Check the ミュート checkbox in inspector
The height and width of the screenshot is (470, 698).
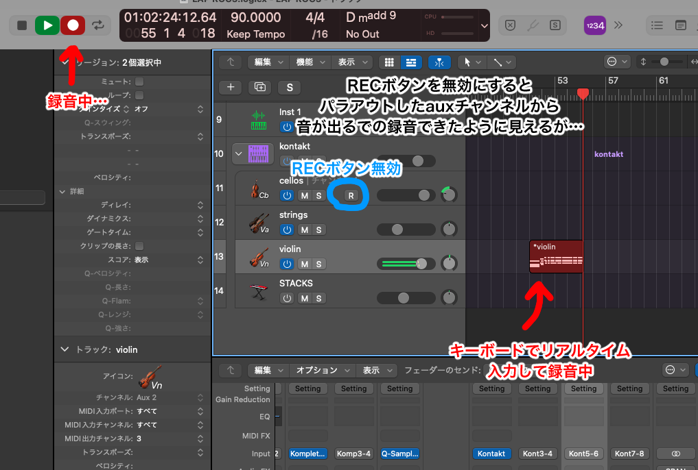pos(139,82)
